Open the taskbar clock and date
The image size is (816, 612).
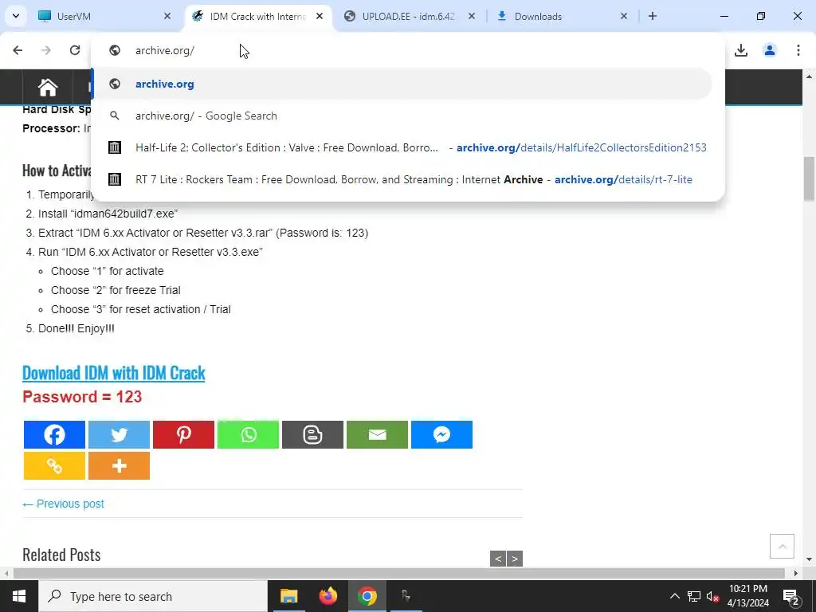pyautogui.click(x=747, y=596)
